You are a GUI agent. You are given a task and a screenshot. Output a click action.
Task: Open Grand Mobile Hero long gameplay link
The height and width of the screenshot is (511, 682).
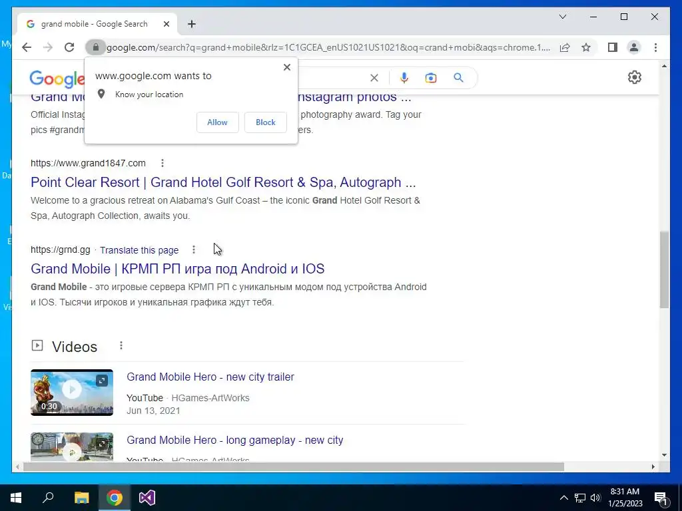pos(235,440)
